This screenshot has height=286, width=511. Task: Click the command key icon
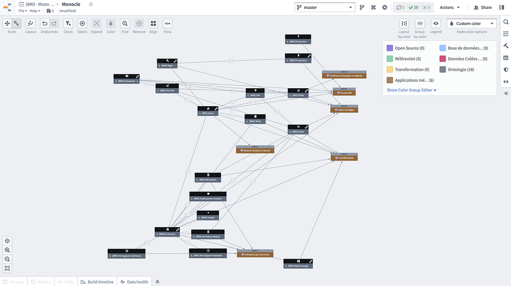pos(373,7)
